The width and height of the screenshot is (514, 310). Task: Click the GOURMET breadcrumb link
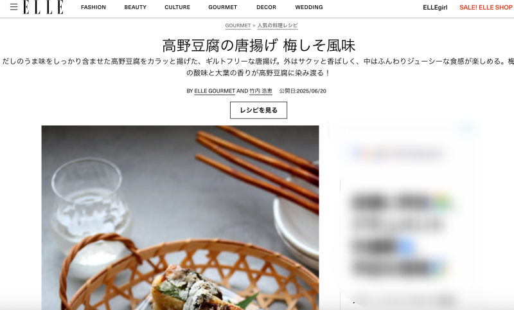click(238, 26)
